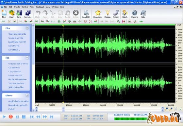Collapse the Files panel

click(27, 28)
